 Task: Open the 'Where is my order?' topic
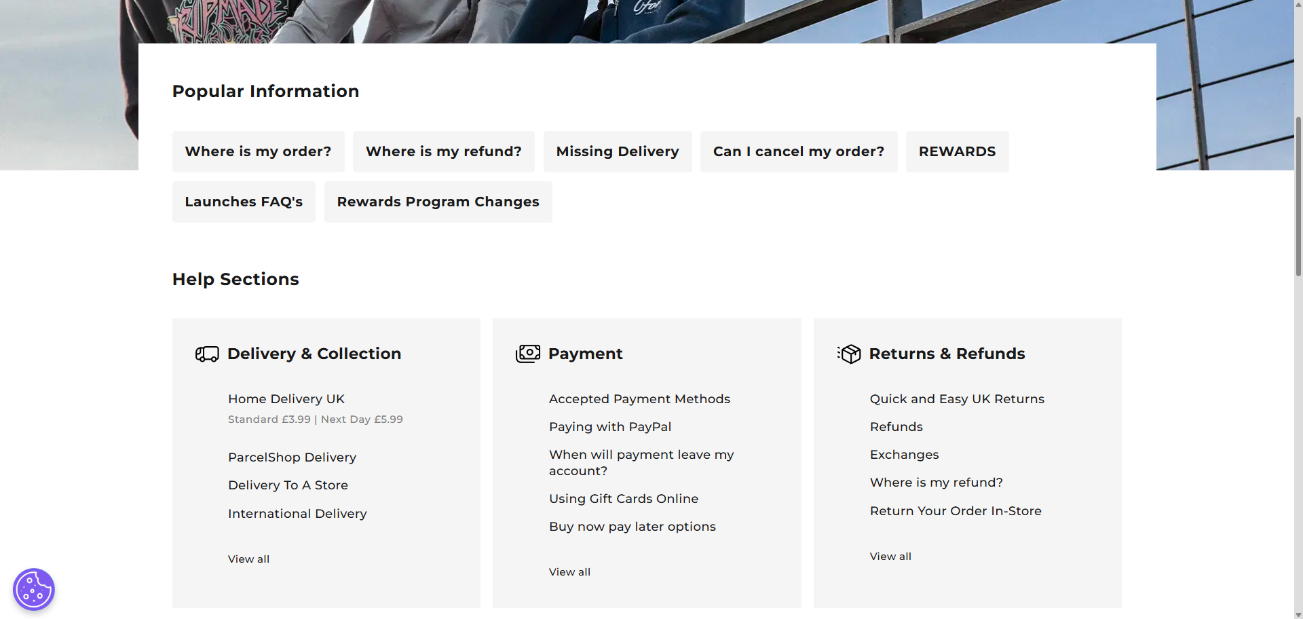(x=258, y=151)
